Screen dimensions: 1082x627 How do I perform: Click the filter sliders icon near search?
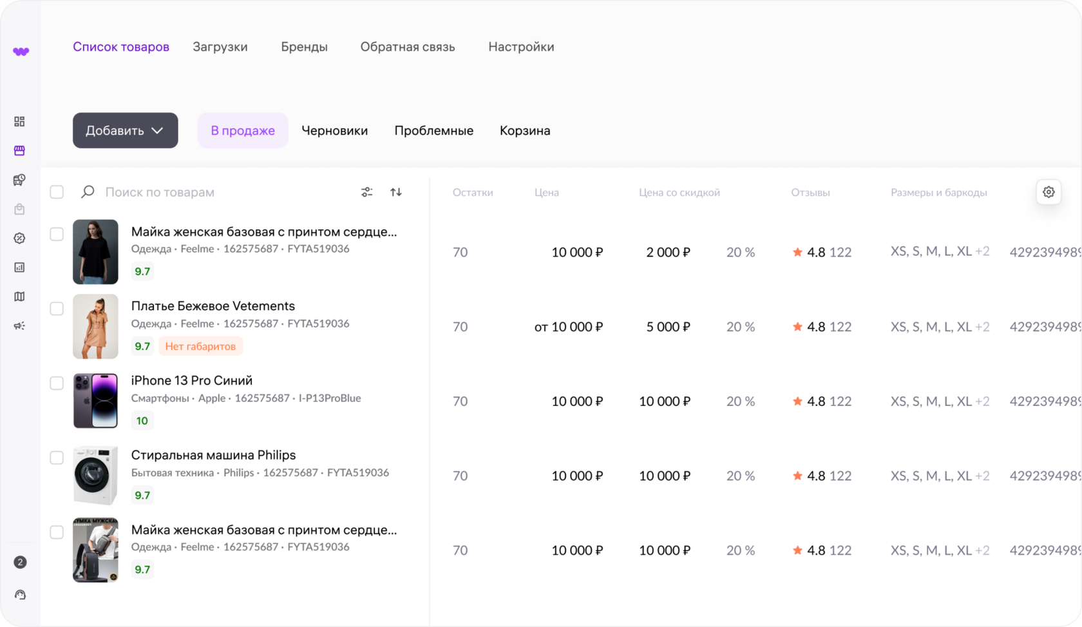[366, 192]
